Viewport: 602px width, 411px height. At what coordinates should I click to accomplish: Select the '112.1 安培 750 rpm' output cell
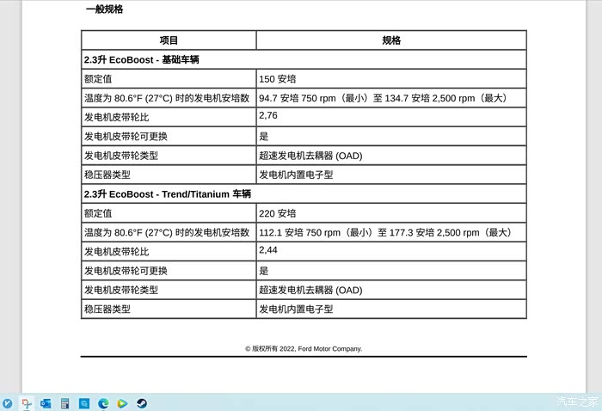click(x=391, y=232)
